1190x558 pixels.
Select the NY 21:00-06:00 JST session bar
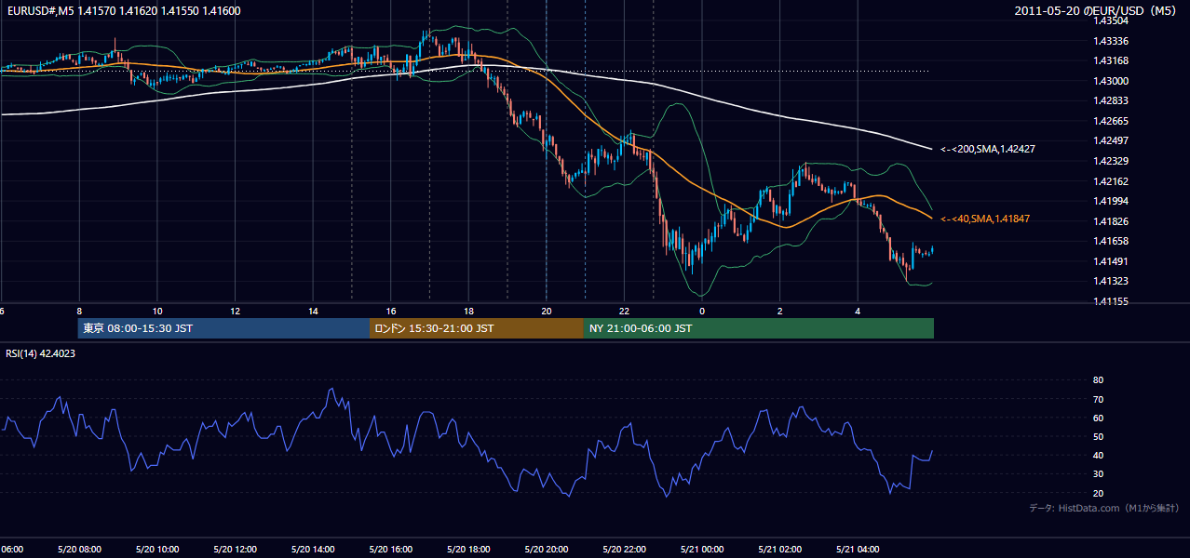(x=759, y=328)
